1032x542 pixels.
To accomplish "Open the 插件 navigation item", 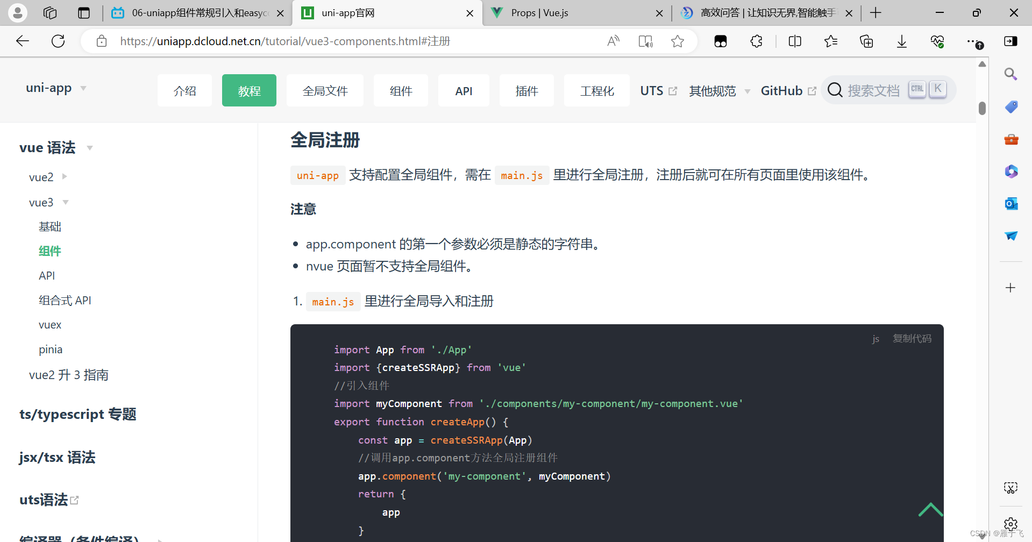I will pyautogui.click(x=526, y=90).
